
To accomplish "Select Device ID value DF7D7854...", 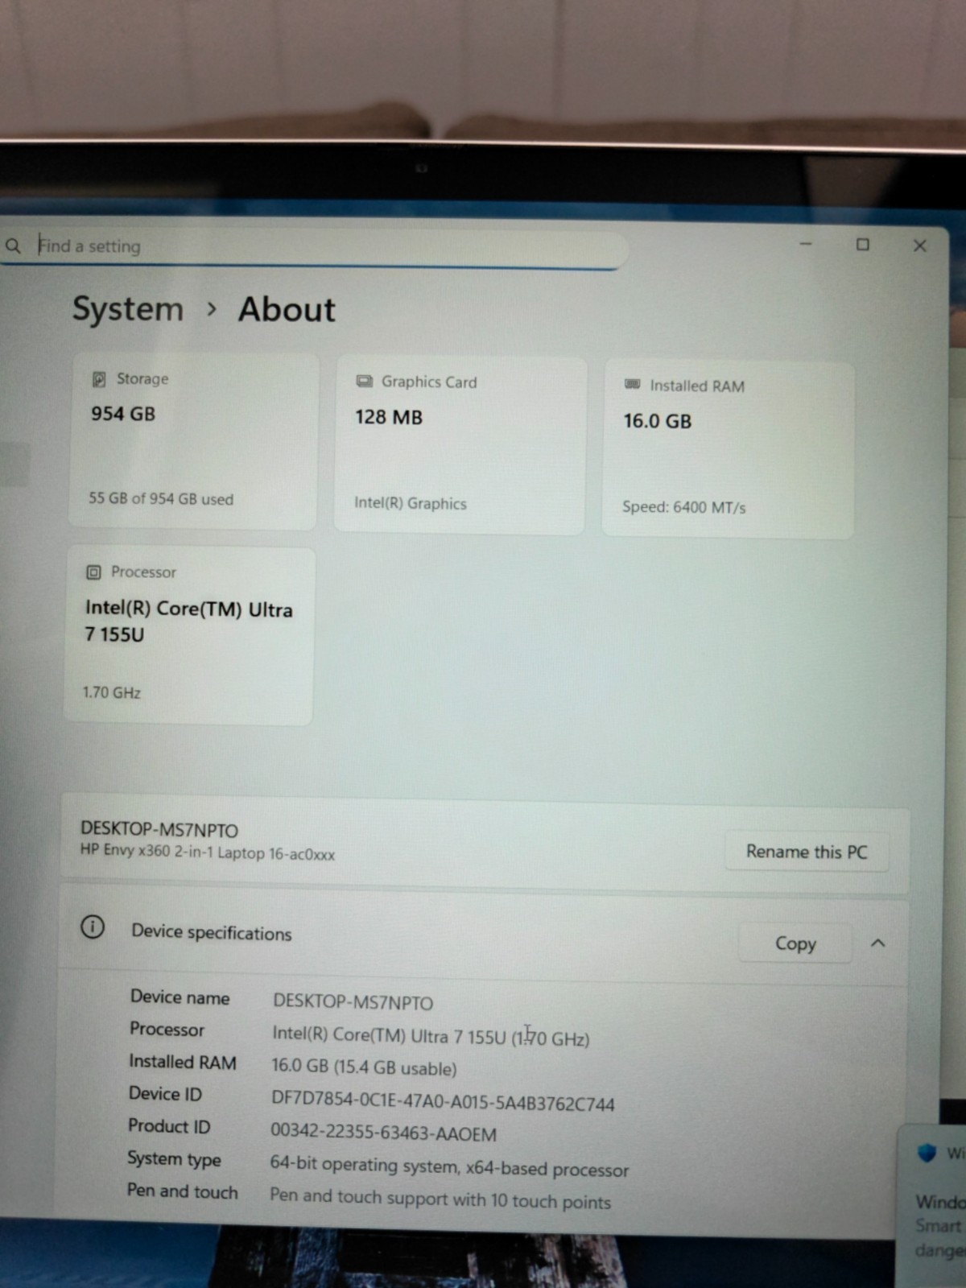I will pyautogui.click(x=443, y=1102).
